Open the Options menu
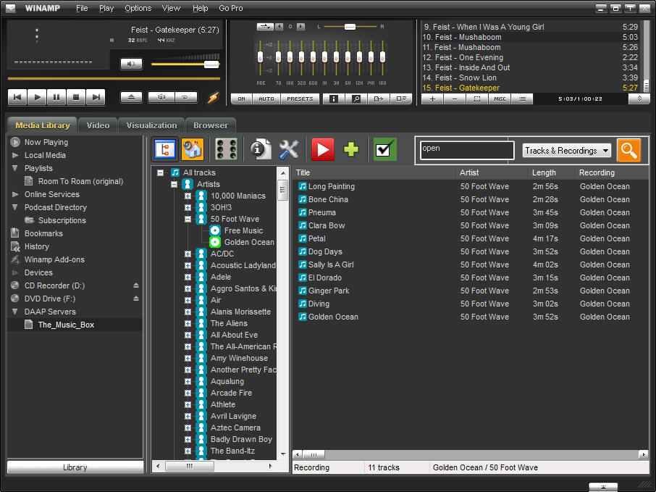Image resolution: width=656 pixels, height=492 pixels. [138, 8]
